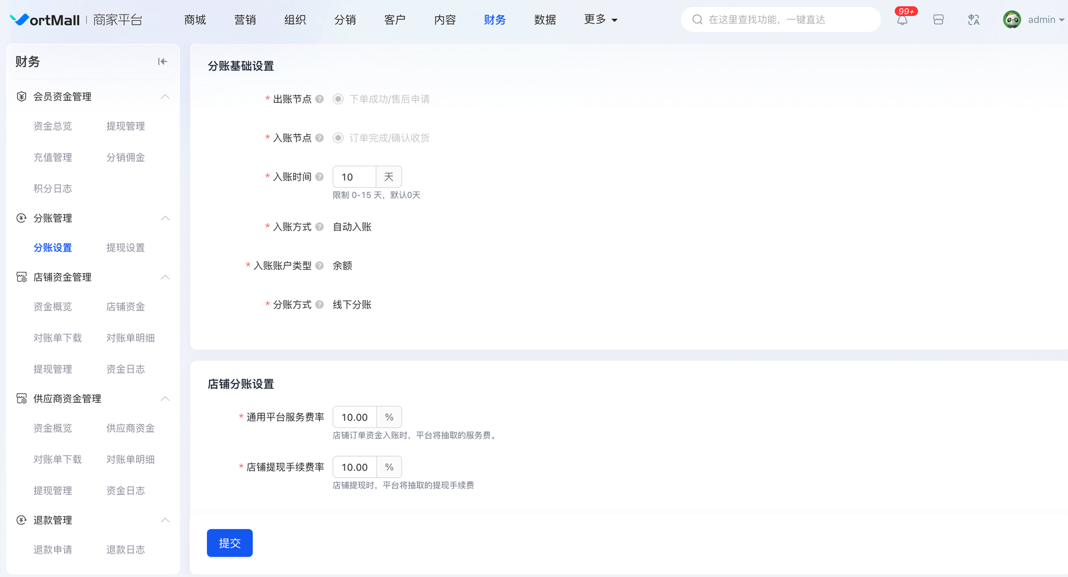
Task: Click the 提交 button
Action: coord(230,543)
